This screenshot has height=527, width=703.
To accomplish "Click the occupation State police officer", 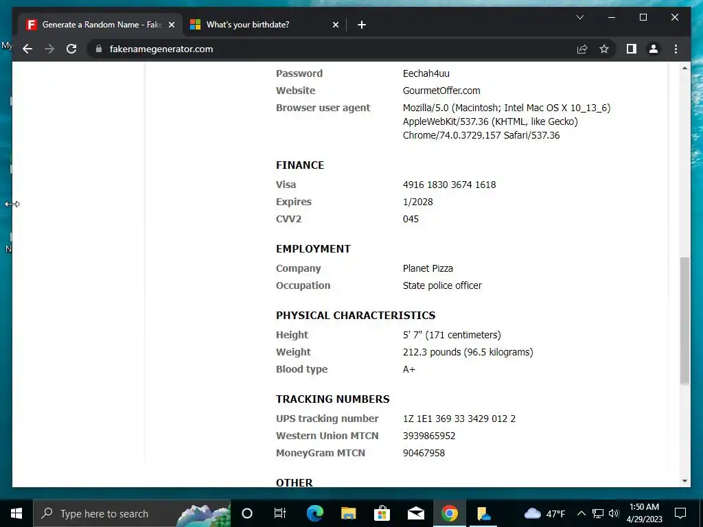I will coord(442,285).
